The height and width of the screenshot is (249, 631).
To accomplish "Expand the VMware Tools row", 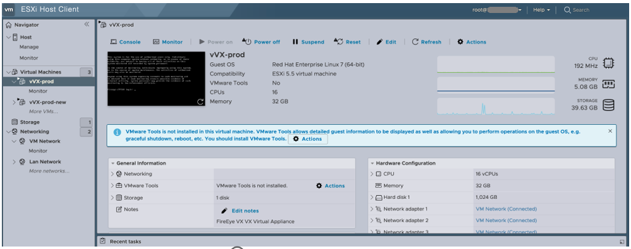I will pos(113,186).
